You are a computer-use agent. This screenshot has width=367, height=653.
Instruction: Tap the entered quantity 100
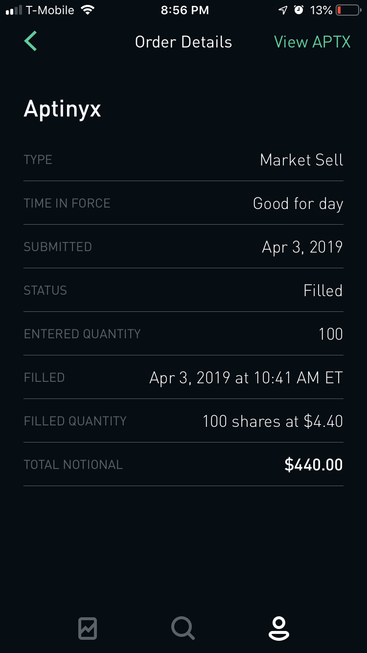pos(331,334)
